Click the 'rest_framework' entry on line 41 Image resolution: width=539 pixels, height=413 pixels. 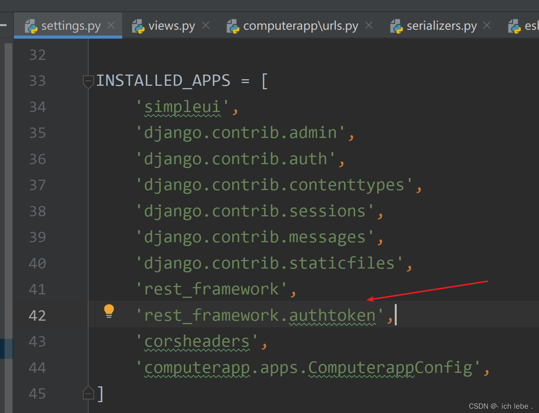[211, 289]
